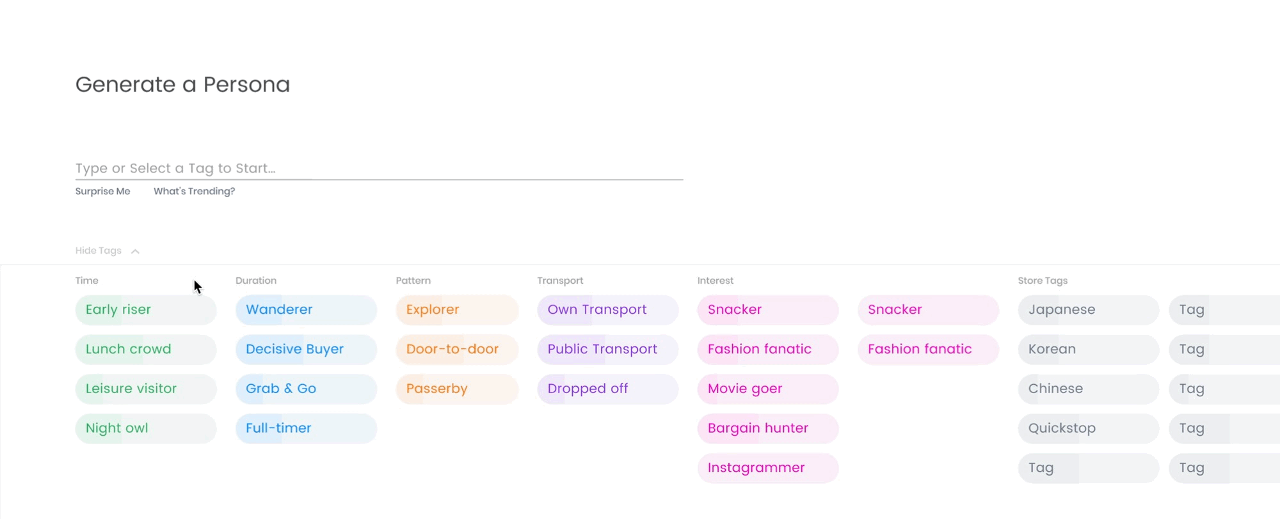Choose the Grab & Go tag

tap(306, 389)
